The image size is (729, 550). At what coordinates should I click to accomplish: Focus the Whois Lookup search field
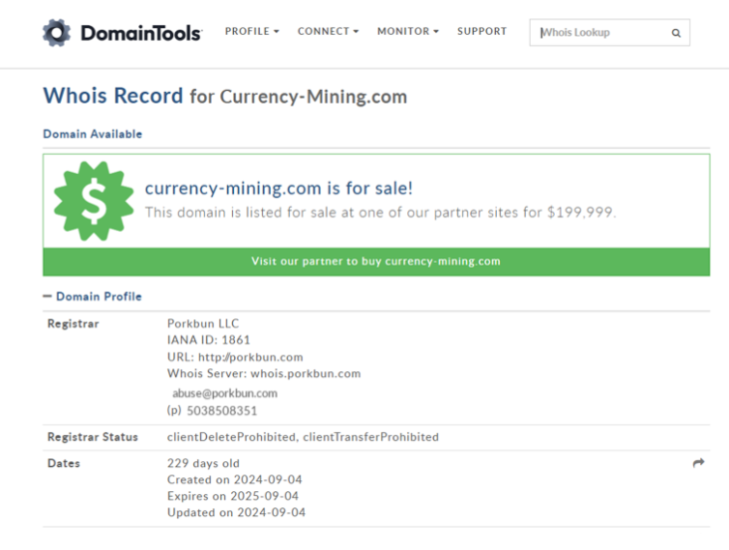click(609, 33)
